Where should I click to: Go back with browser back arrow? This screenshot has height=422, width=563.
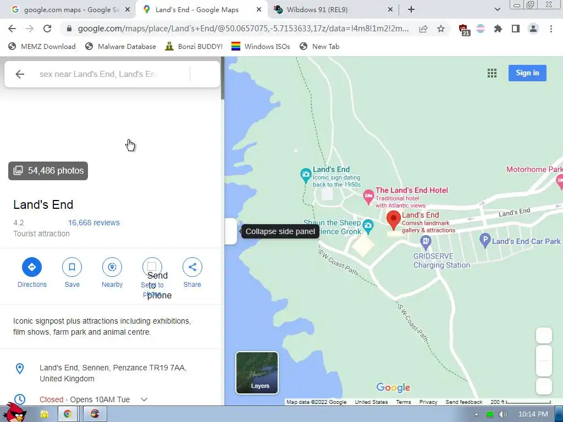tap(12, 29)
